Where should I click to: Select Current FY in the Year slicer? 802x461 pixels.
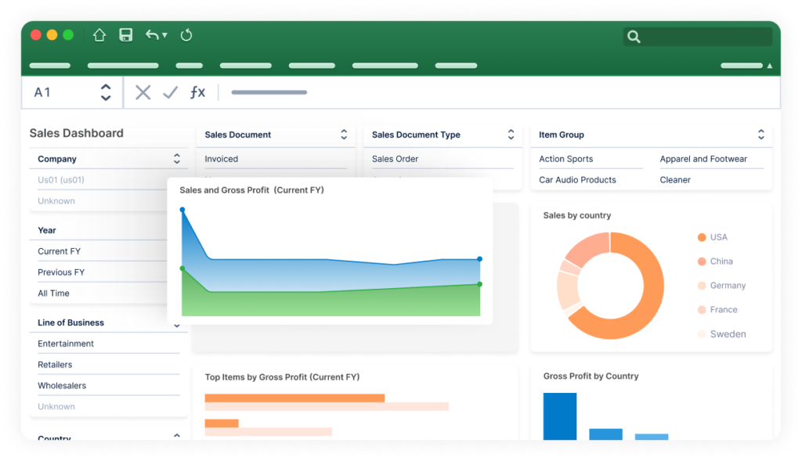[x=61, y=250]
